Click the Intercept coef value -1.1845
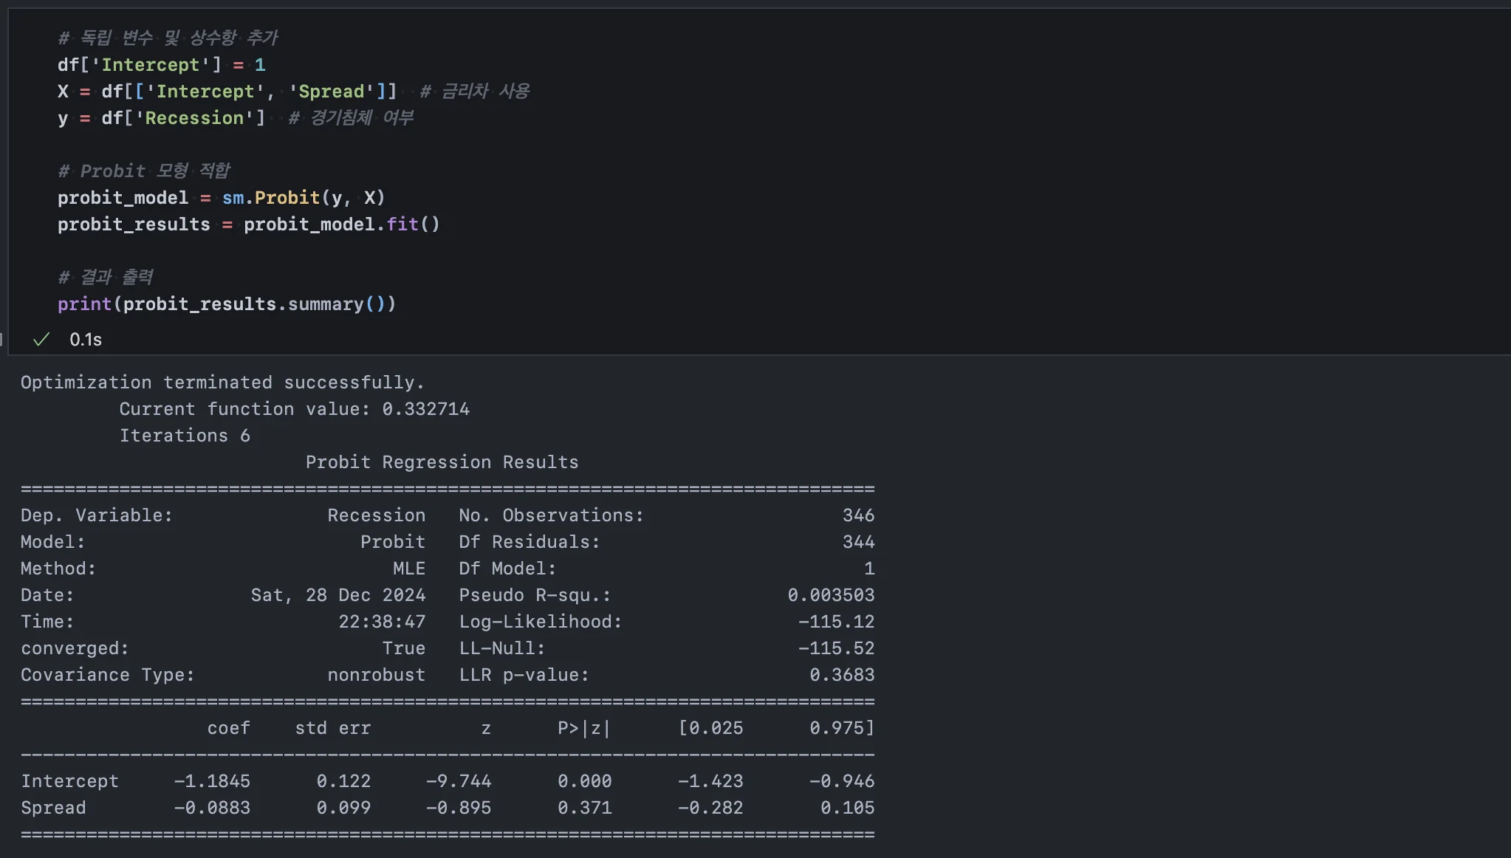 coord(212,781)
